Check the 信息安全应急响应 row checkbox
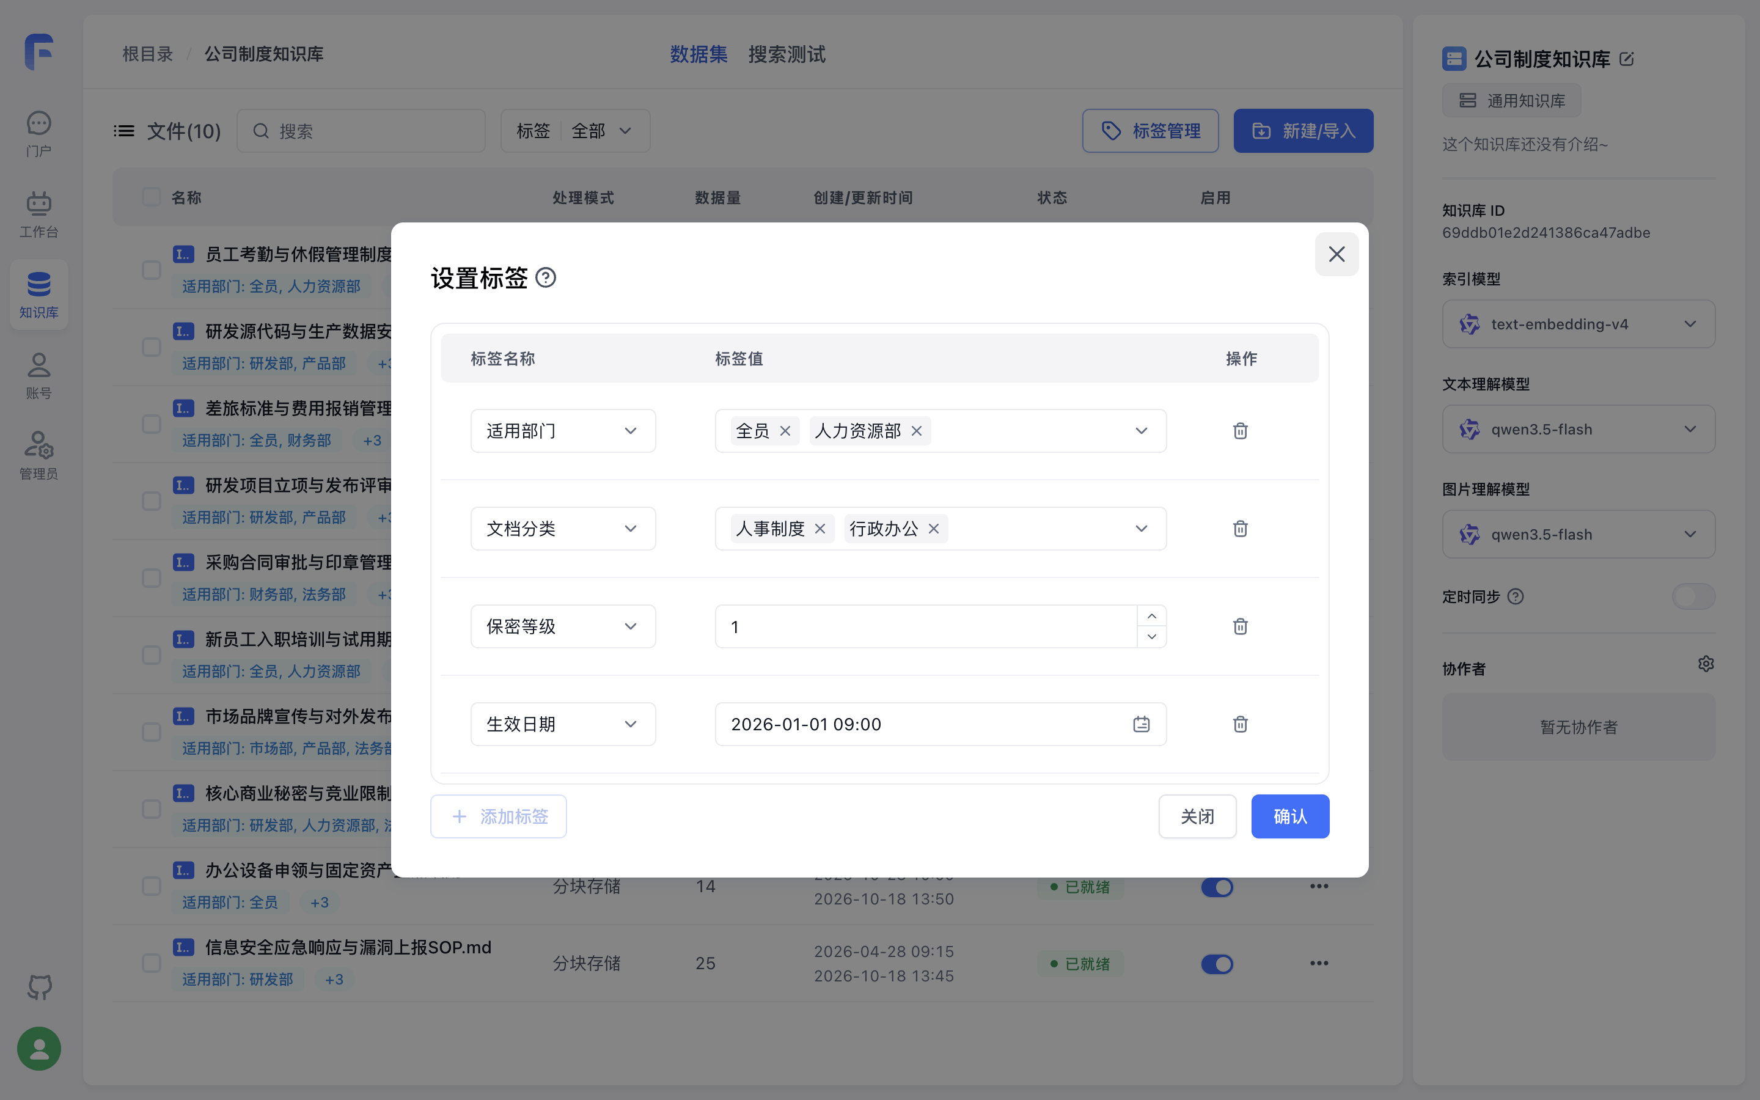 pos(152,963)
